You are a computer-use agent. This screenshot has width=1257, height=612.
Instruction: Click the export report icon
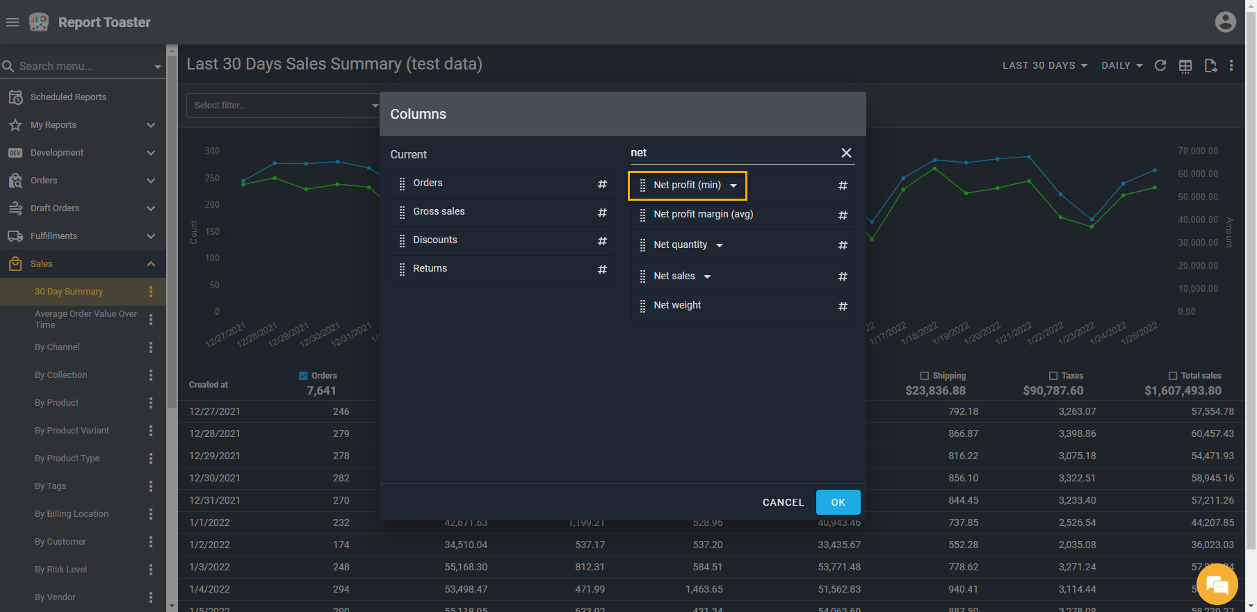point(1210,65)
